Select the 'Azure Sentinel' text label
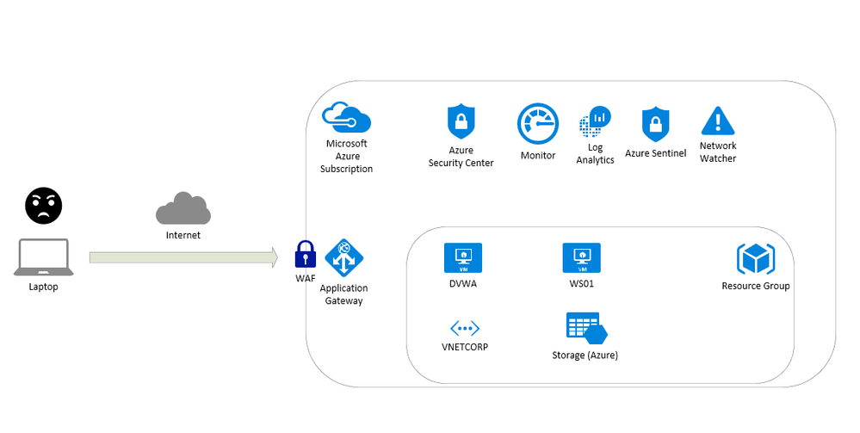The height and width of the screenshot is (433, 860). [655, 153]
